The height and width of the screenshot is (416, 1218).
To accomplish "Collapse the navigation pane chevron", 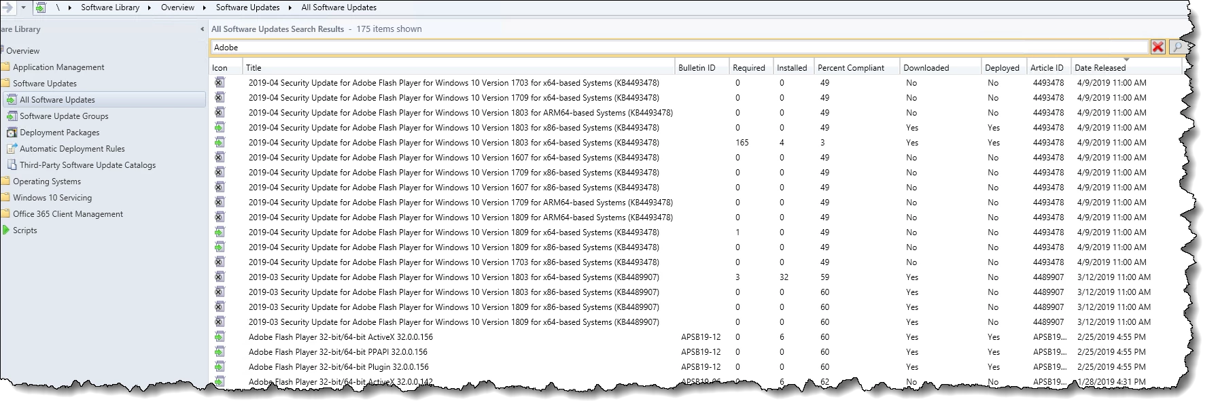I will point(202,29).
